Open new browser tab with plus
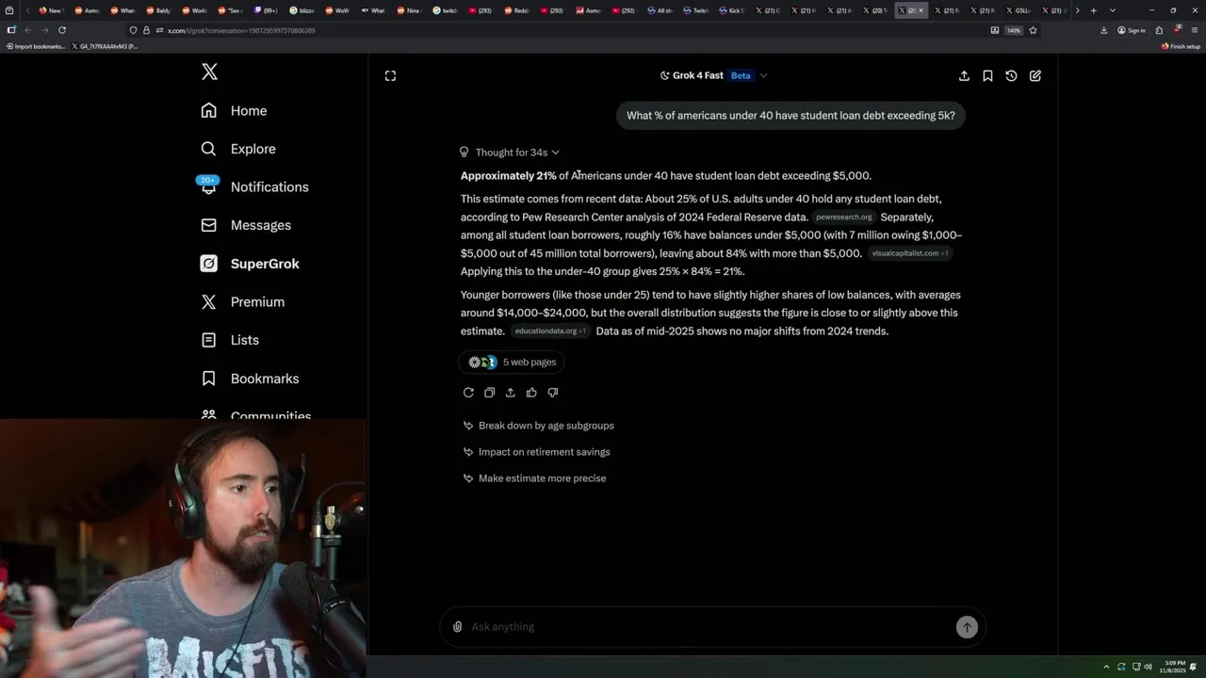The image size is (1206, 678). [1093, 10]
